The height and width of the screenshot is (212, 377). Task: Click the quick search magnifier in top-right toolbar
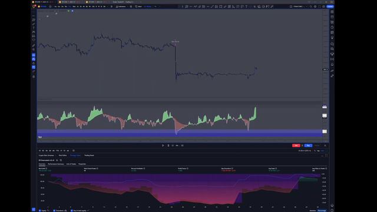click(x=311, y=6)
